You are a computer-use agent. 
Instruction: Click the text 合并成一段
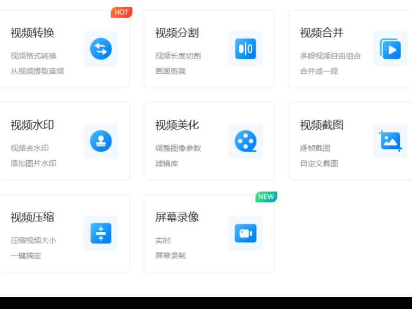pos(319,71)
